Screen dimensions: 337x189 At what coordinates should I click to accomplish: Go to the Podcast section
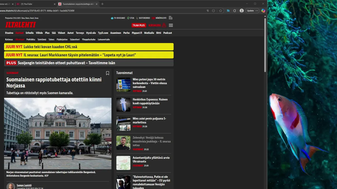coord(167,33)
